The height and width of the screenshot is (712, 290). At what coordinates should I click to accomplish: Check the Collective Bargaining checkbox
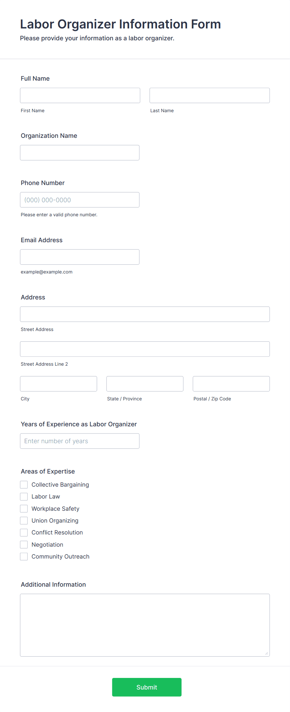click(24, 484)
